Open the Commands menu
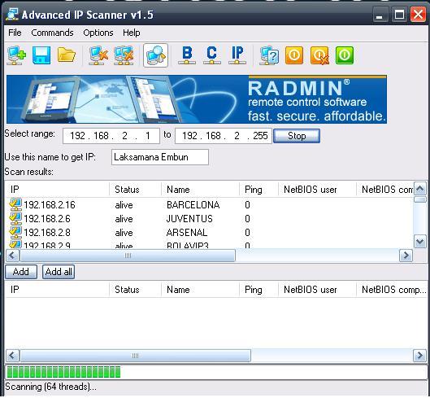Image resolution: width=430 pixels, height=398 pixels. pos(52,33)
